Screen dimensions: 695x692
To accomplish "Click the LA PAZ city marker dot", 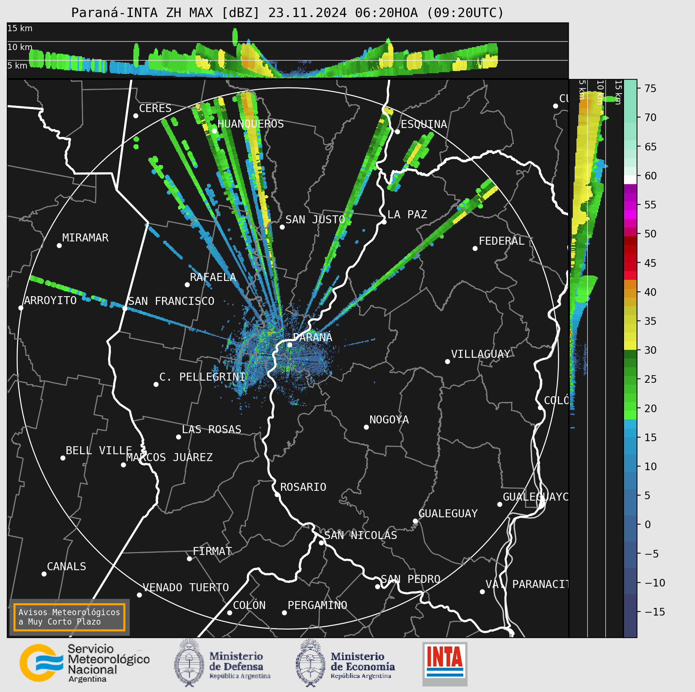I will coord(384,222).
